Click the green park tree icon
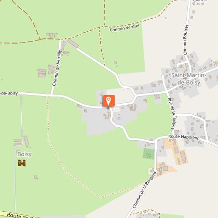The height and width of the screenshot is (218, 218). [148, 155]
